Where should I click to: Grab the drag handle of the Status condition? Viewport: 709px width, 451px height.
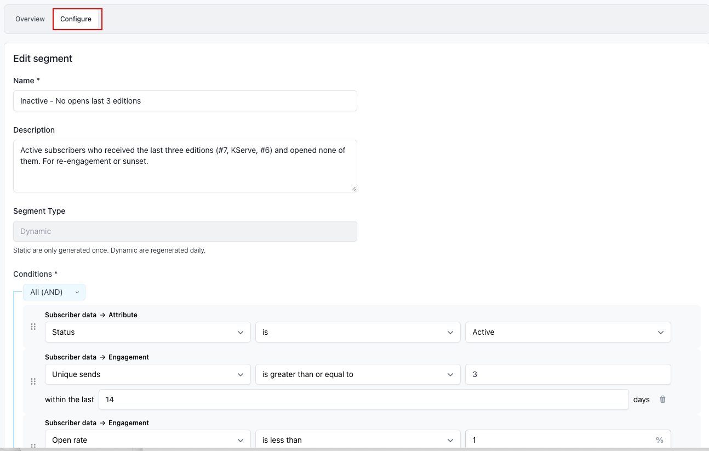[33, 327]
